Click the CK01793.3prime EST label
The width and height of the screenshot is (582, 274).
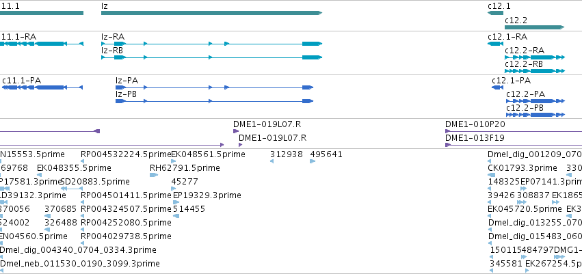[x=523, y=168]
